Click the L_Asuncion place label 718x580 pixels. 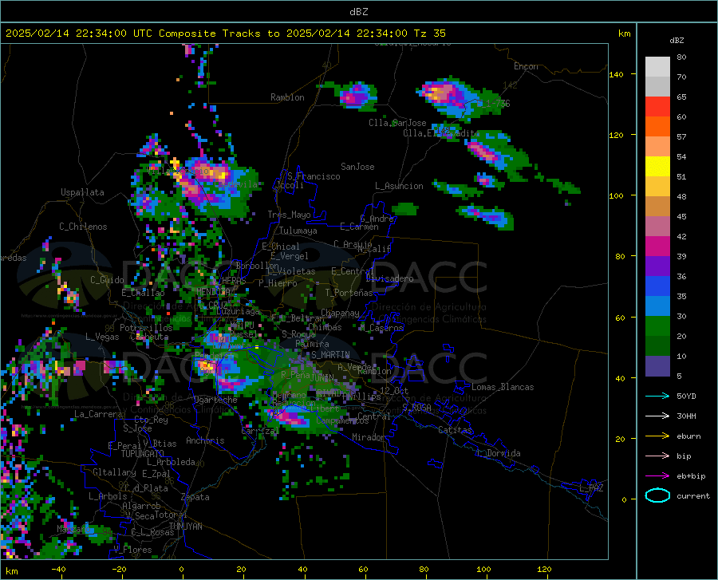click(399, 186)
